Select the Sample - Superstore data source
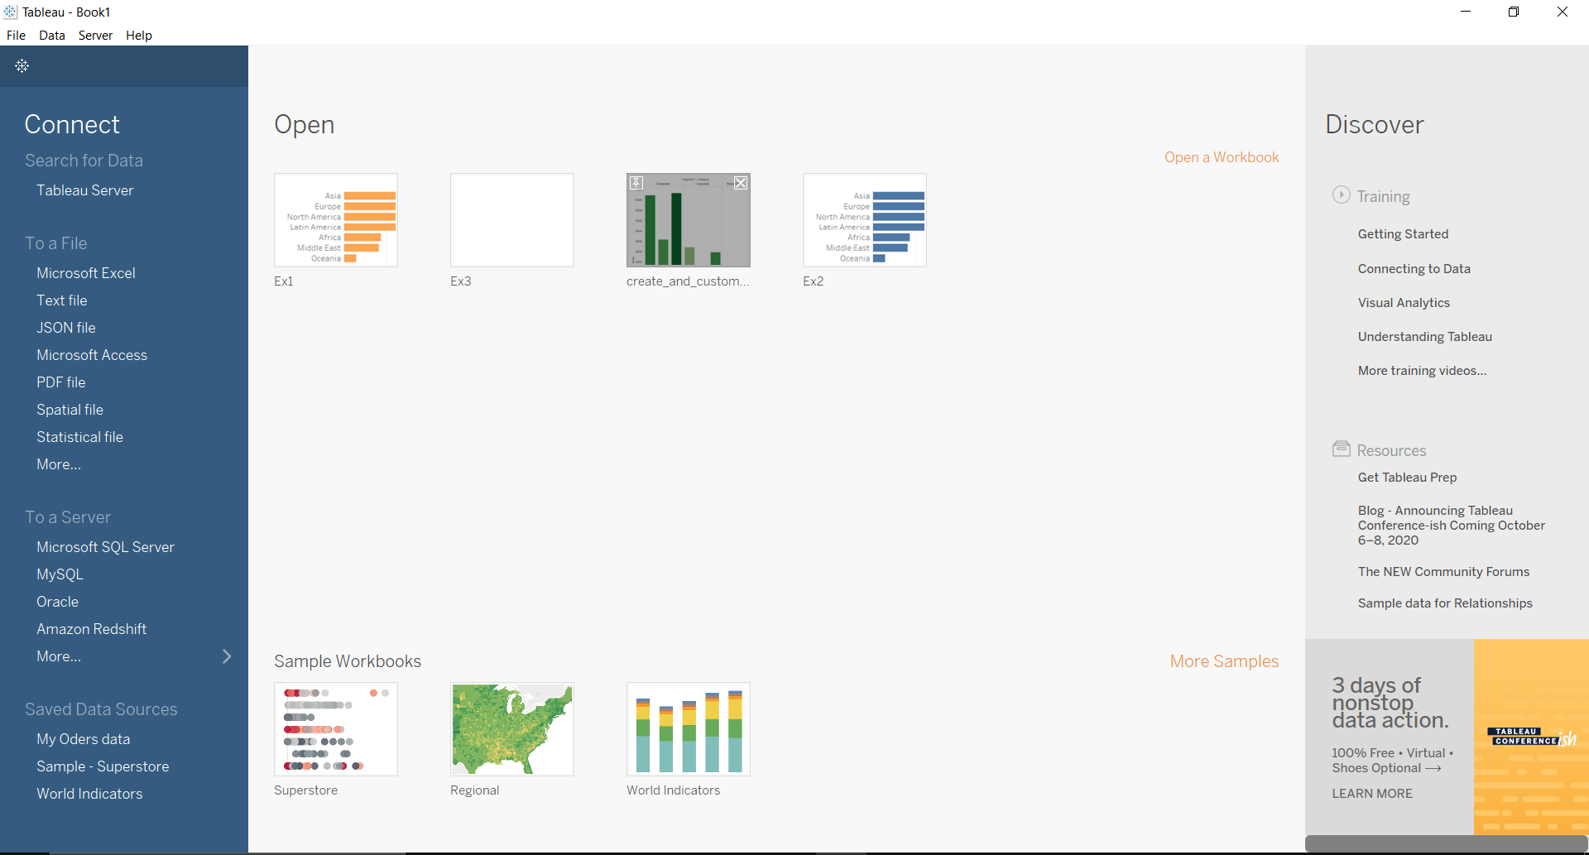The image size is (1589, 855). tap(103, 766)
